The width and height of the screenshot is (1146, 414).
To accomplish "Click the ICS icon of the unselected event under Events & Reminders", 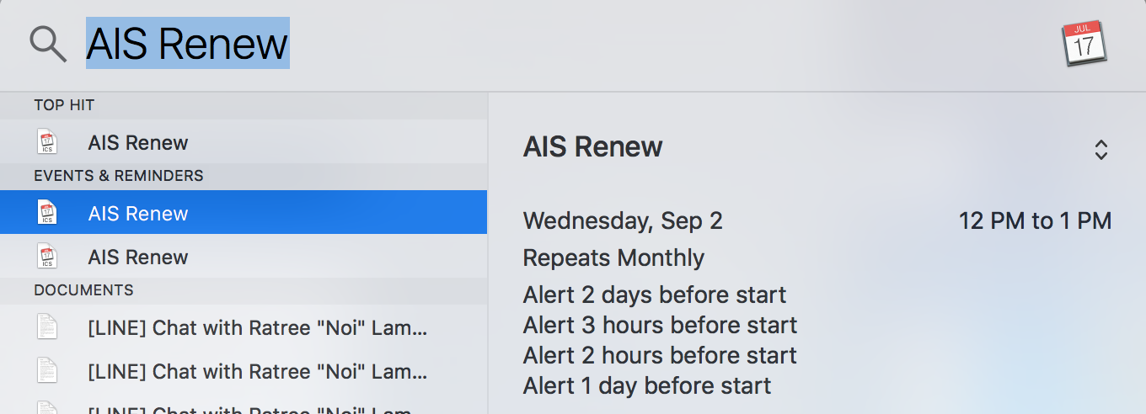I will click(x=47, y=257).
